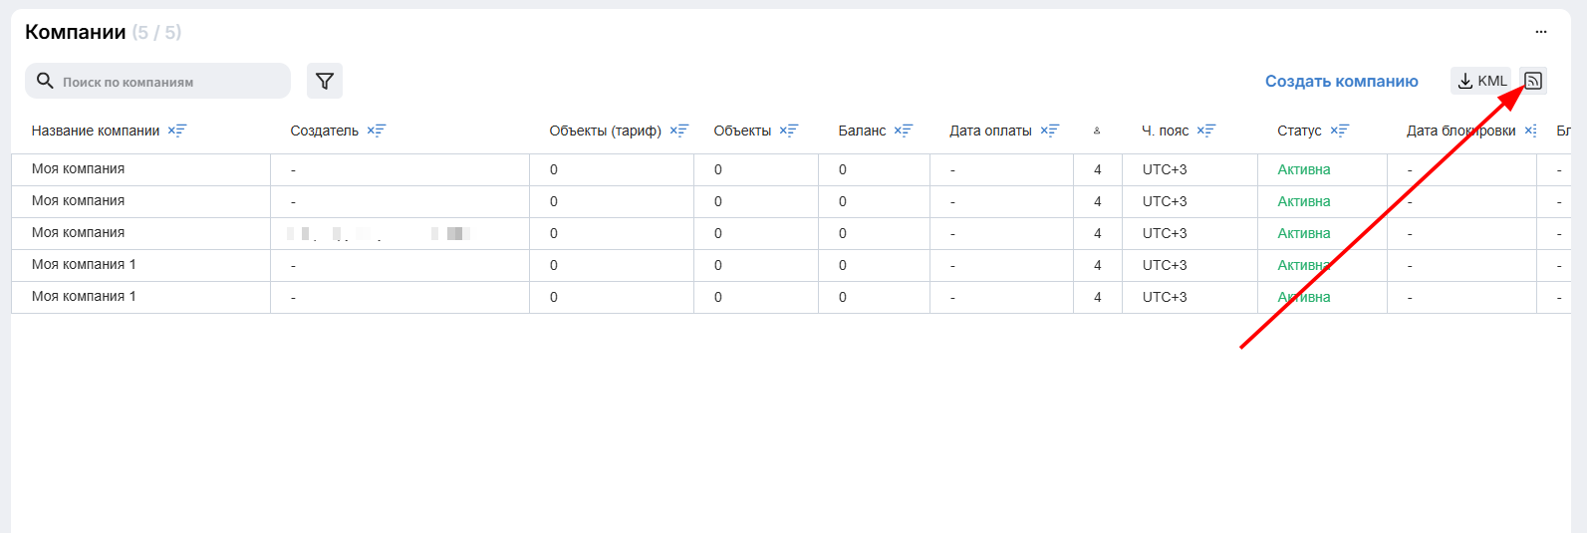Click Создать компанию link
The width and height of the screenshot is (1587, 533).
pos(1342,81)
